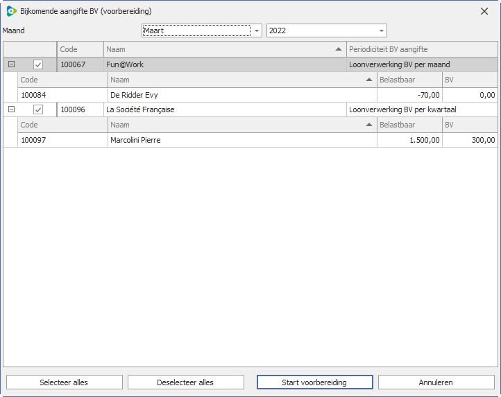Click the Periodiciteit BV aangifte column header

421,49
